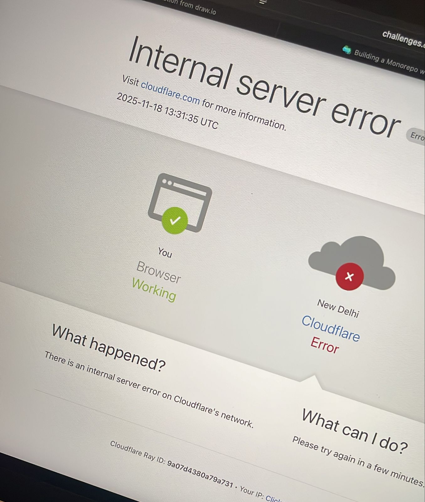Click the 2025-11-18 13:31:35 UTC timestamp
This screenshot has height=502, width=425.
[167, 111]
